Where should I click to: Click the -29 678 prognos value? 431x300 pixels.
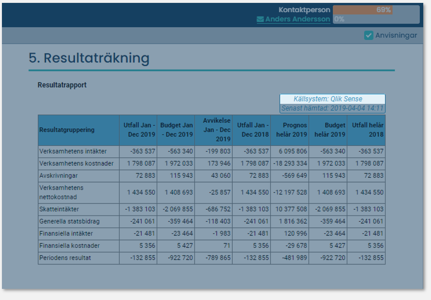coord(296,246)
